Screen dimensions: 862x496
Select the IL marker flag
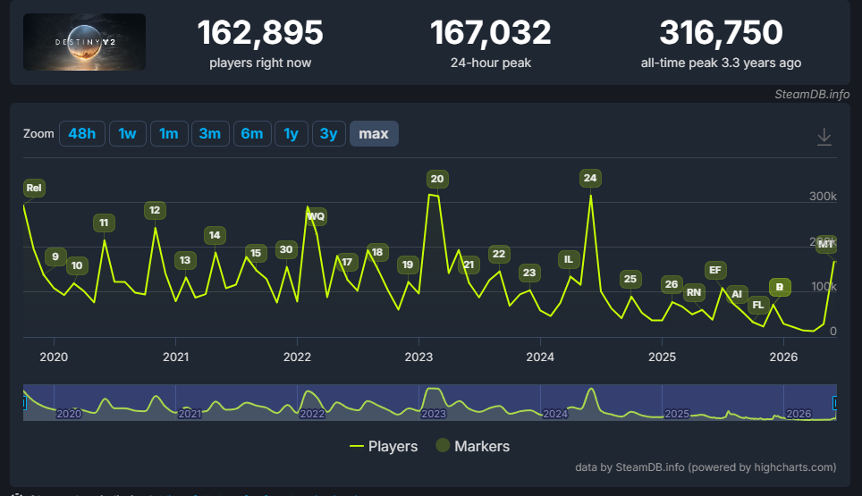pyautogui.click(x=569, y=259)
